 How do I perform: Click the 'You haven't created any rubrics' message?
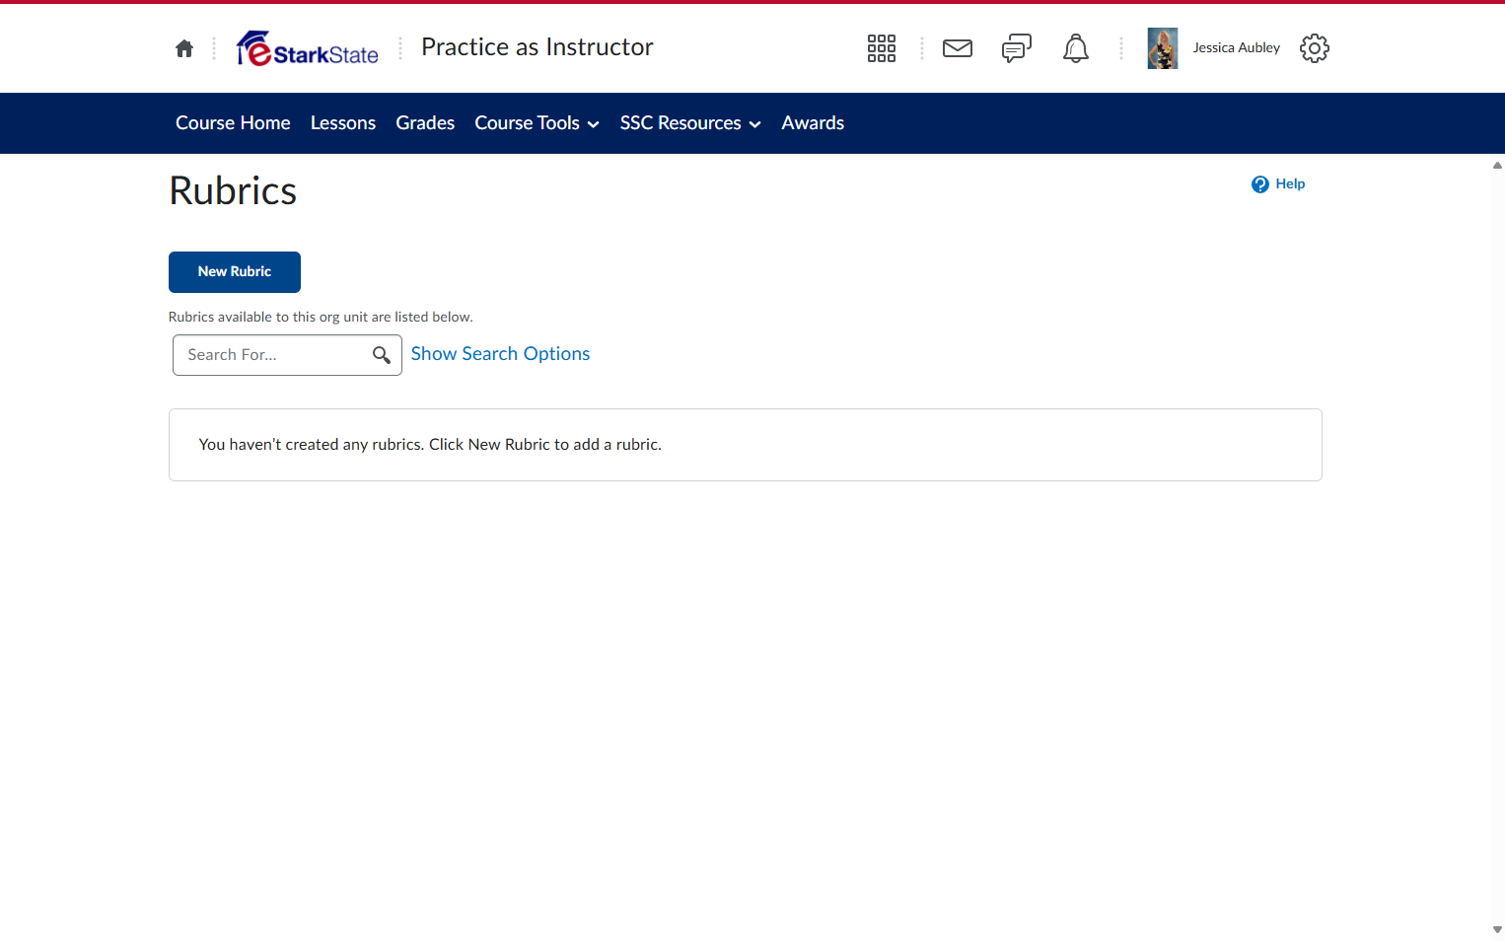[430, 445]
